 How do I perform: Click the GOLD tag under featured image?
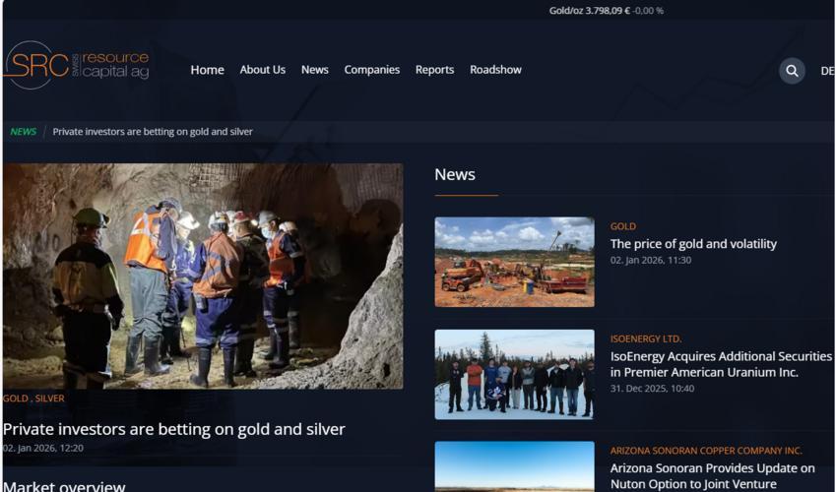[16, 399]
